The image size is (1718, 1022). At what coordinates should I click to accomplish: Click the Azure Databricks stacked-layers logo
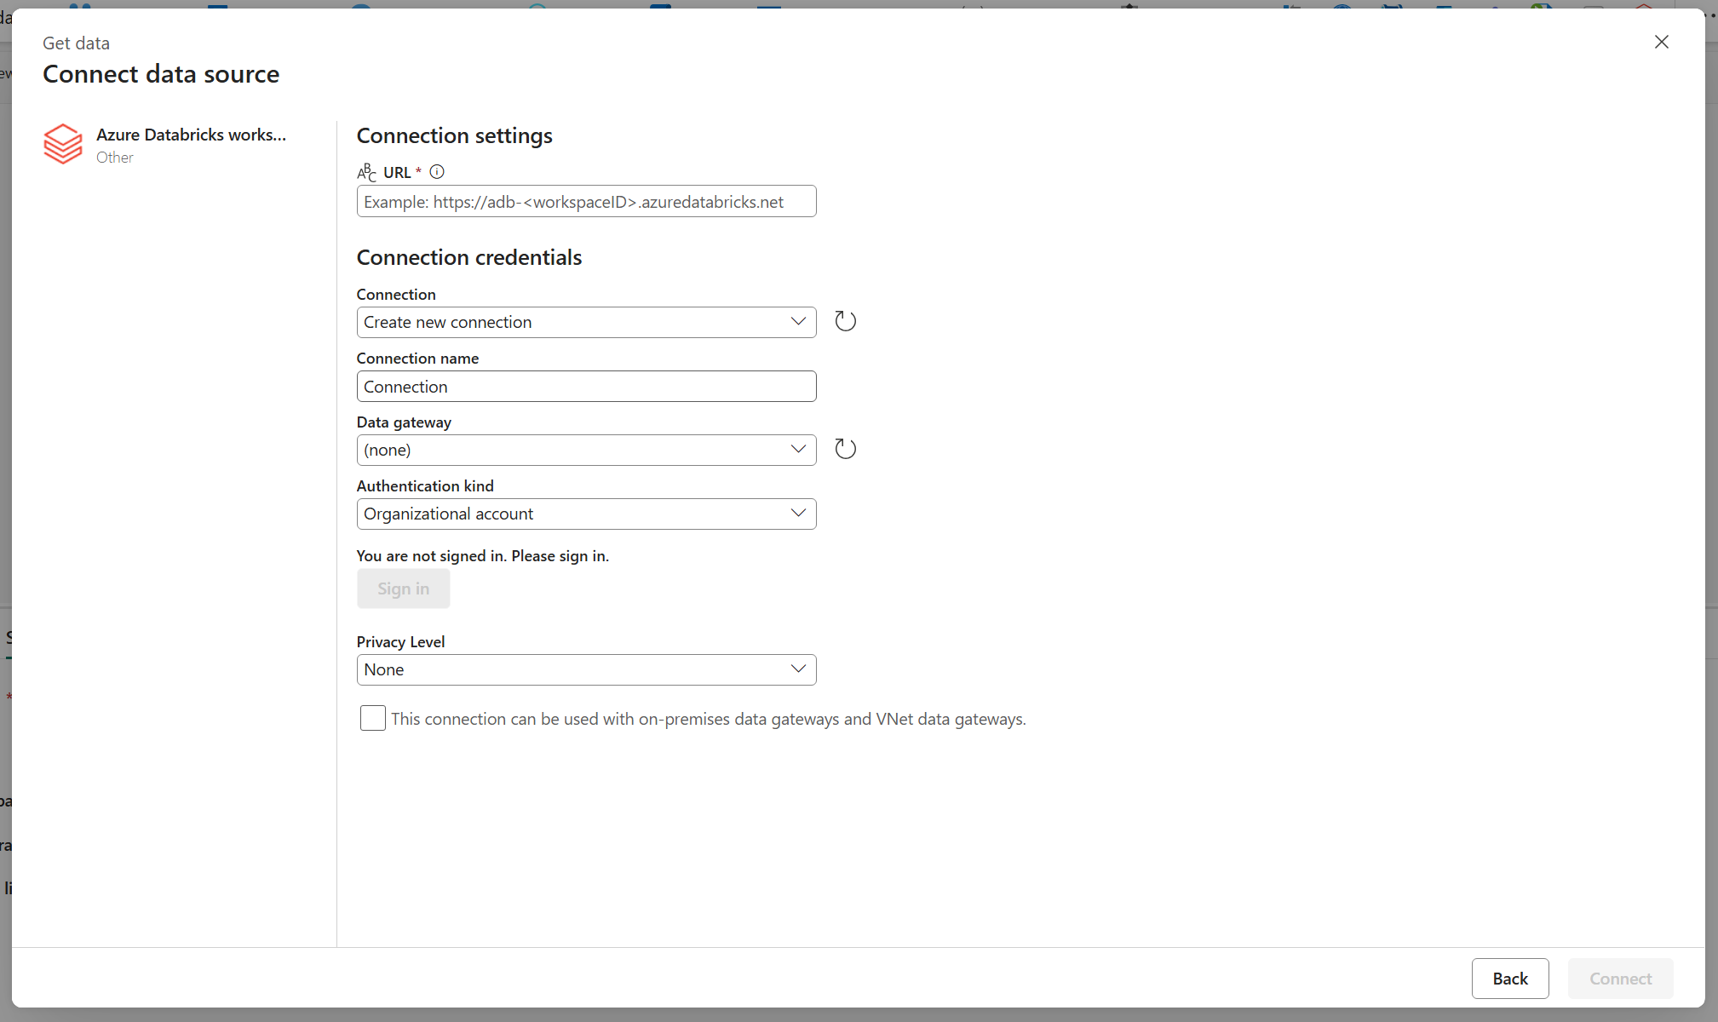63,144
